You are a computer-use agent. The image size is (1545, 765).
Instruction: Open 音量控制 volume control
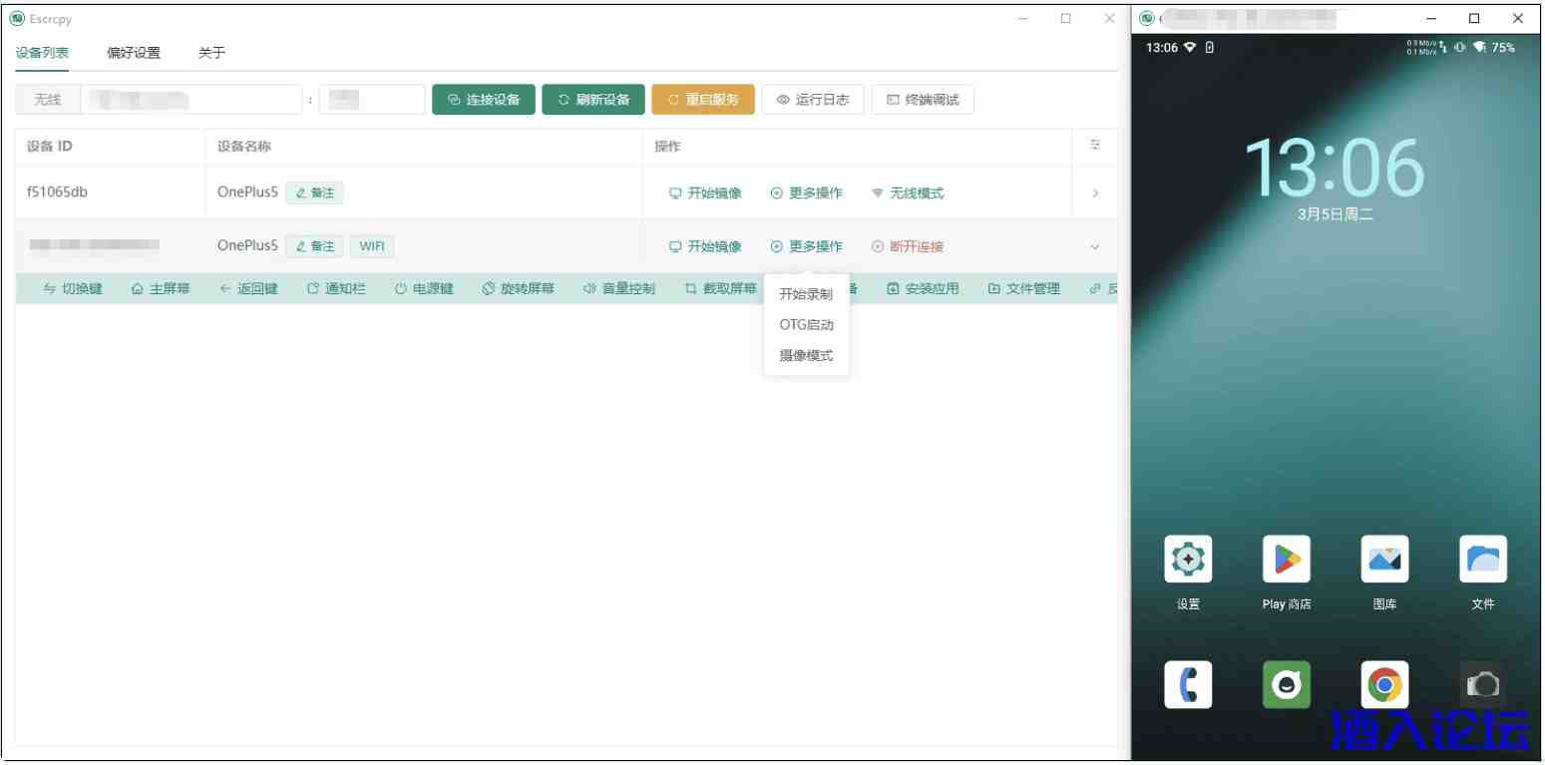[x=619, y=289]
